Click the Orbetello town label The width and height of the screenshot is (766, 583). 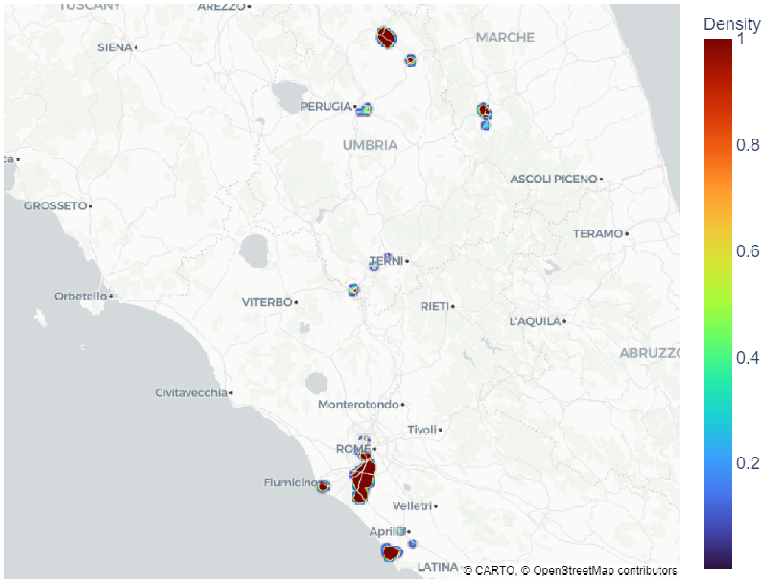click(x=81, y=296)
